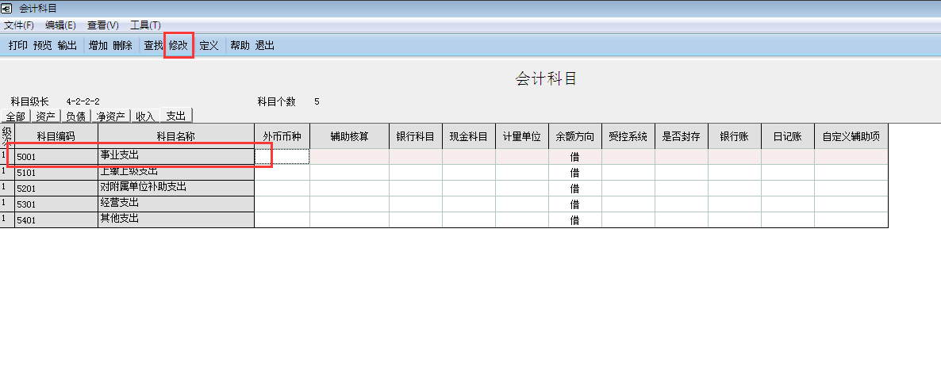
Task: Click 退出 to exit the window
Action: tap(265, 46)
